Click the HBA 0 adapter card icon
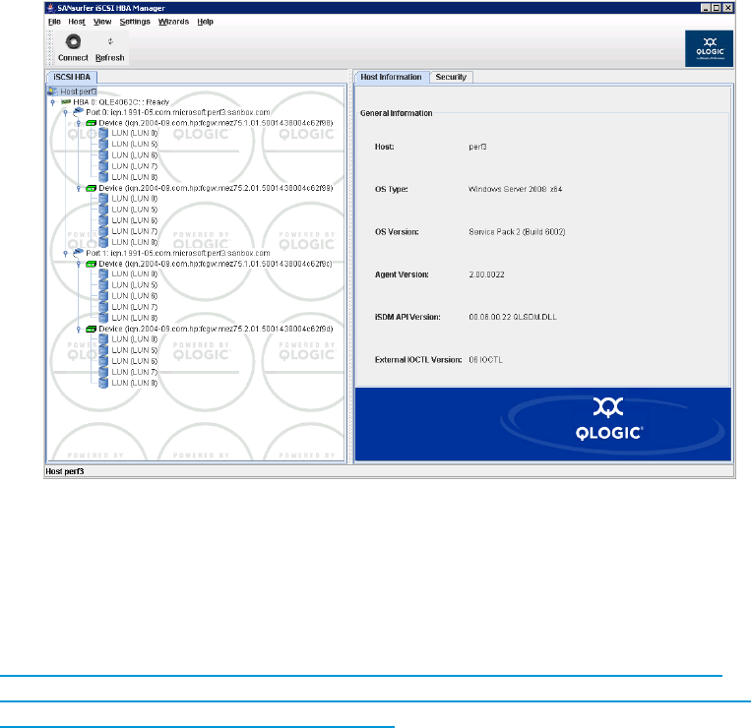This screenshot has height=728, width=751. [x=66, y=102]
